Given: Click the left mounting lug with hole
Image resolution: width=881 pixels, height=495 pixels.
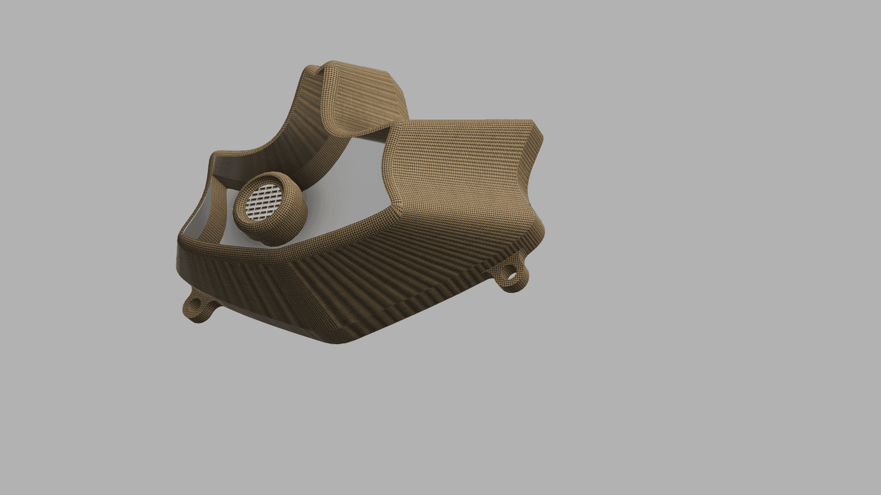Looking at the screenshot, I should click(199, 306).
